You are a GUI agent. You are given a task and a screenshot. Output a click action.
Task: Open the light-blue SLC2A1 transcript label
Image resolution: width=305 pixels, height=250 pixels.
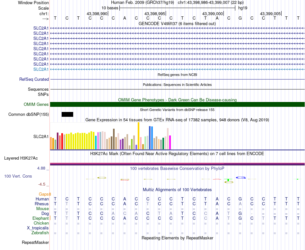pyautogui.click(x=41, y=69)
